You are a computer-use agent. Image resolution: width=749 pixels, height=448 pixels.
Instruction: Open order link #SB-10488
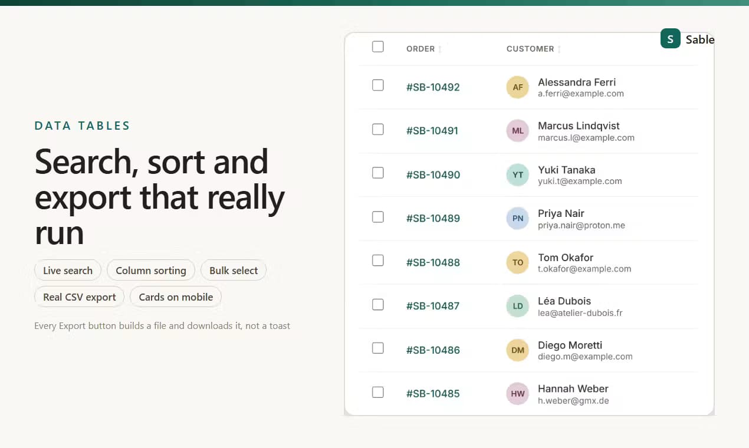[433, 262]
